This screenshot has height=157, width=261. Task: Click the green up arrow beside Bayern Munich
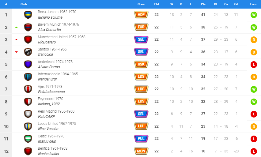pyautogui.click(x=16, y=27)
